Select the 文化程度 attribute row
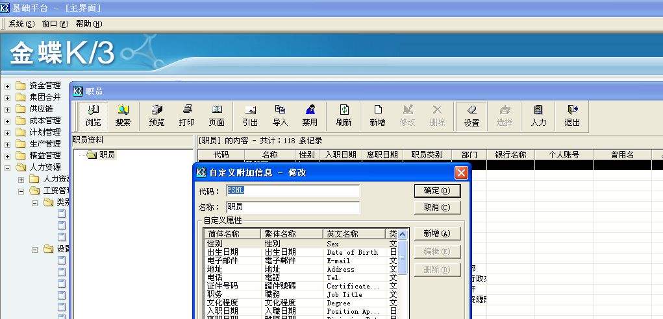 (x=300, y=303)
